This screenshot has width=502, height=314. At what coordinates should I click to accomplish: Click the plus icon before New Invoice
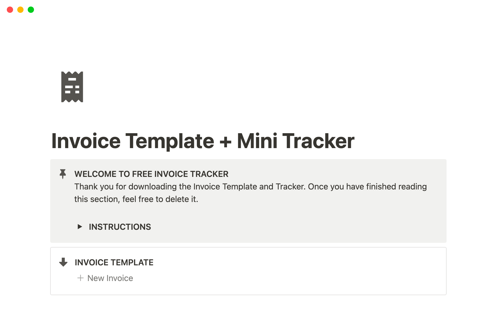click(81, 278)
